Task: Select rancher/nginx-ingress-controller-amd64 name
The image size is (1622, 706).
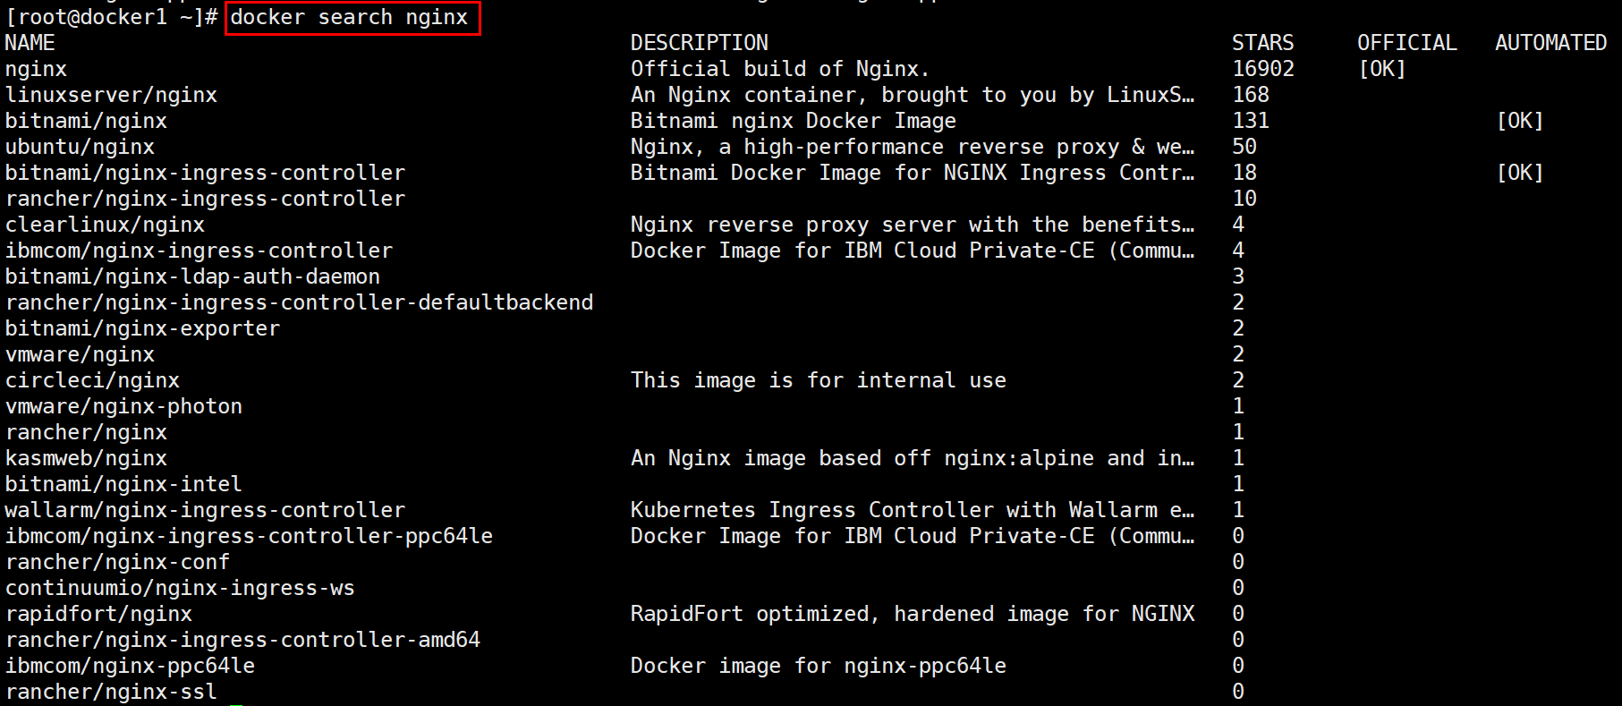Action: pyautogui.click(x=242, y=640)
